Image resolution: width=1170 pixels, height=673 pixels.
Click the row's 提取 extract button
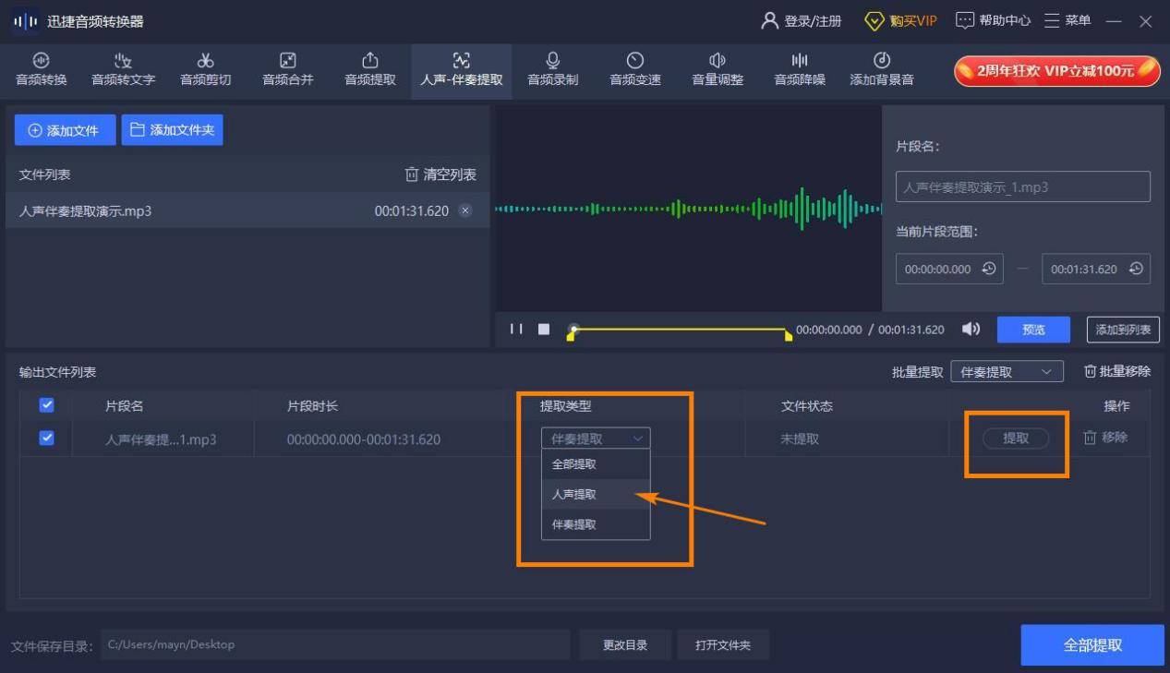1016,439
